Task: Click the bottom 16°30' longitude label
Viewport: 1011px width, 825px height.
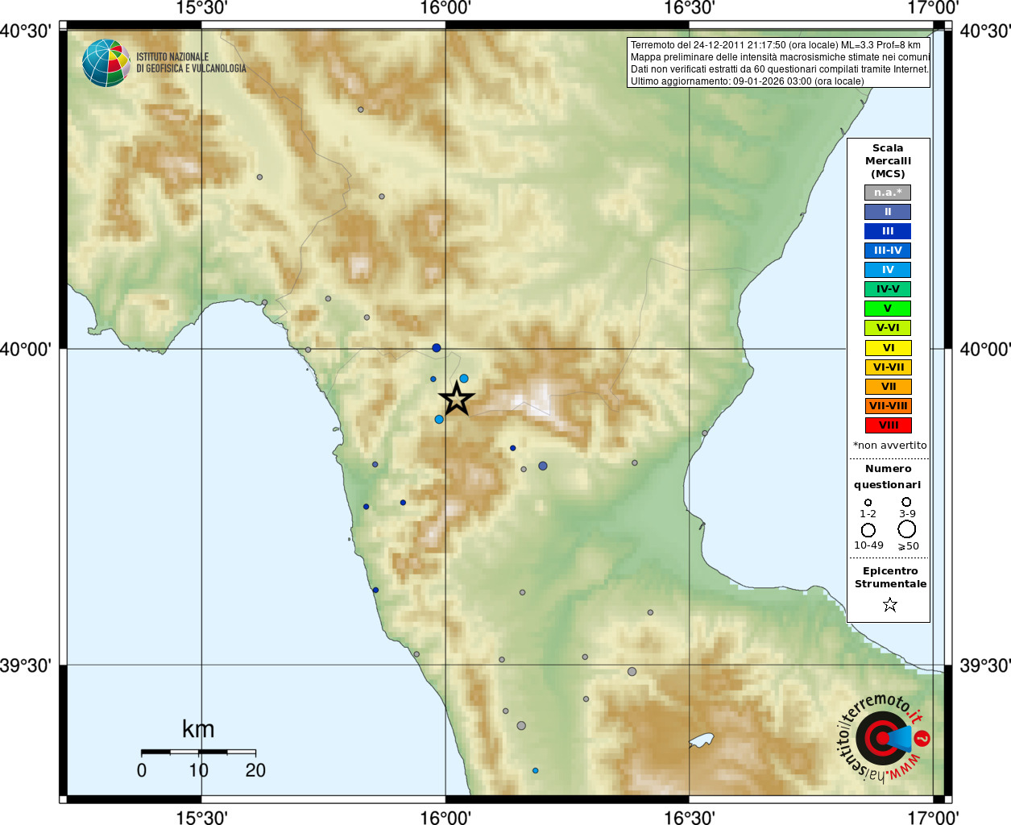Action: point(690,817)
